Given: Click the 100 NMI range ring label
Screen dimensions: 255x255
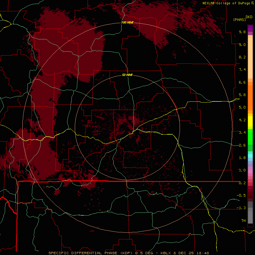Looking at the screenshot, I should click(x=127, y=22).
